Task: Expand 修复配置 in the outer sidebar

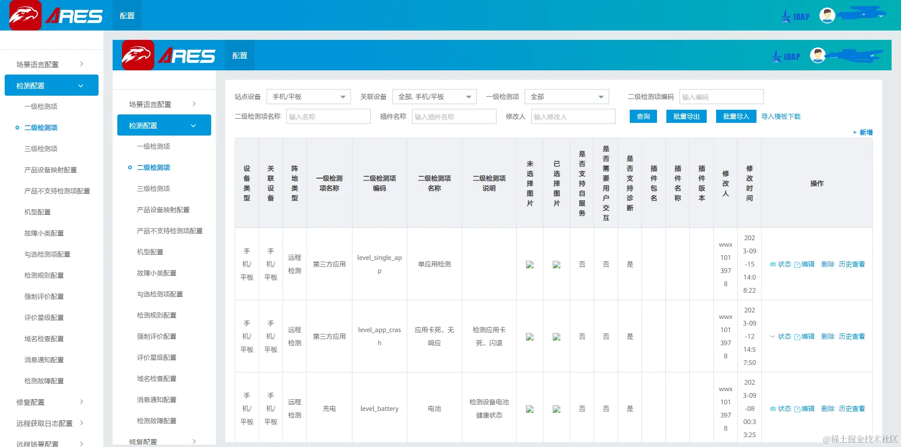Action: point(52,402)
